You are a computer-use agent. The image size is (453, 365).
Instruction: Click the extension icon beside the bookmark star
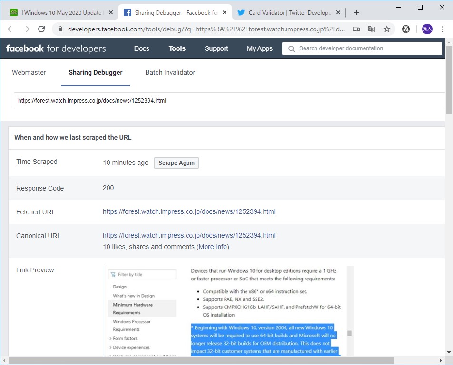click(405, 29)
